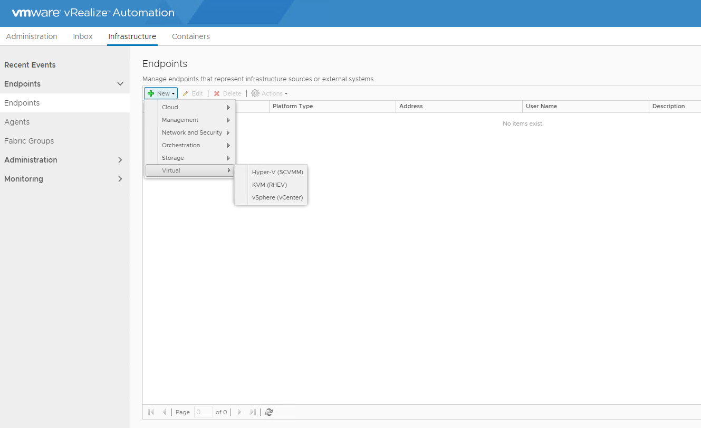Click the refresh icon in the pagination bar
Image resolution: width=701 pixels, height=428 pixels.
(269, 412)
